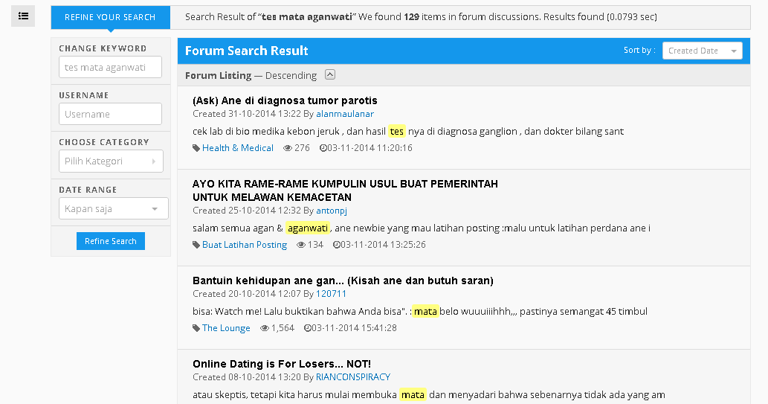Click highlighted word 'tes' in first result
The width and height of the screenshot is (768, 404).
(397, 132)
